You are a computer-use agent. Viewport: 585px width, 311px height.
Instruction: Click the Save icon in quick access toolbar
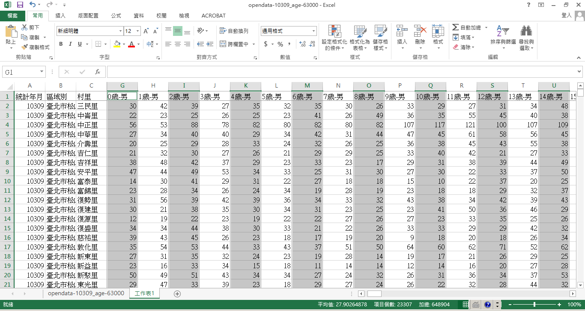(x=20, y=5)
